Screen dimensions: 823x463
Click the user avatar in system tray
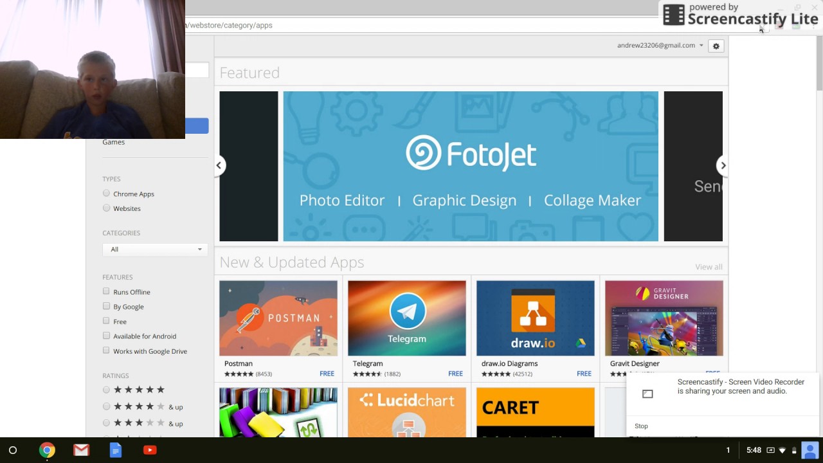[x=810, y=450]
